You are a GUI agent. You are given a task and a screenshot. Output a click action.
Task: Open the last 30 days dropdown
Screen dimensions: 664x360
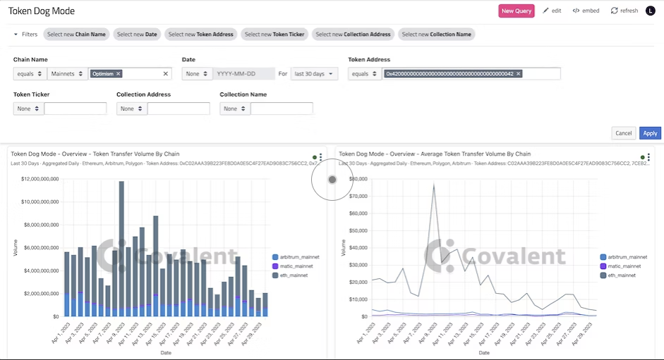point(314,73)
